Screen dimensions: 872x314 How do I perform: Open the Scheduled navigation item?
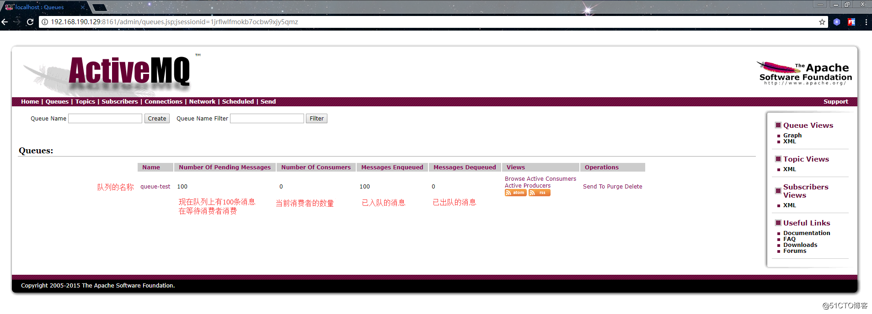point(238,102)
